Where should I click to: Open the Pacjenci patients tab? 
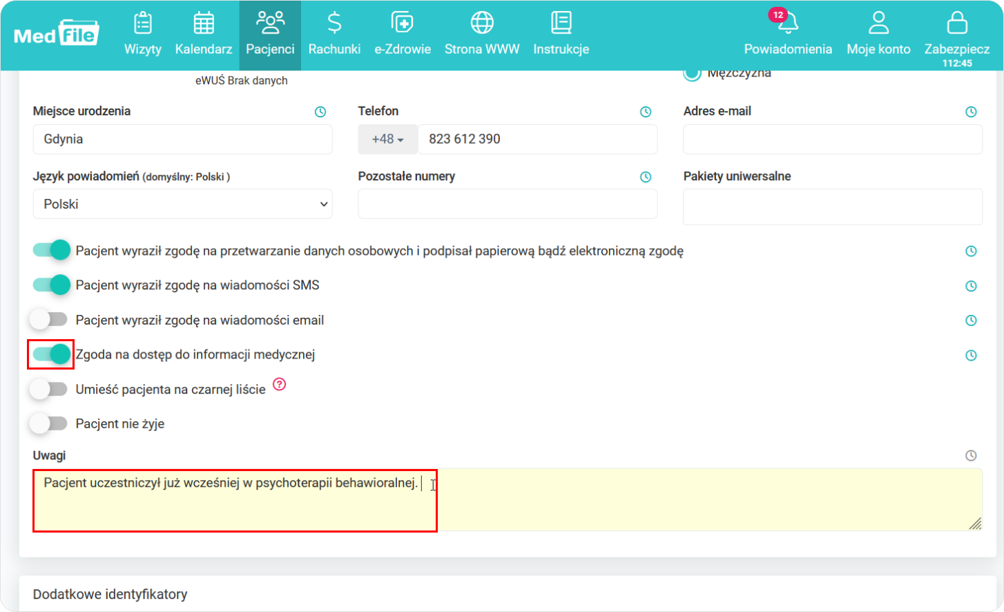point(270,35)
